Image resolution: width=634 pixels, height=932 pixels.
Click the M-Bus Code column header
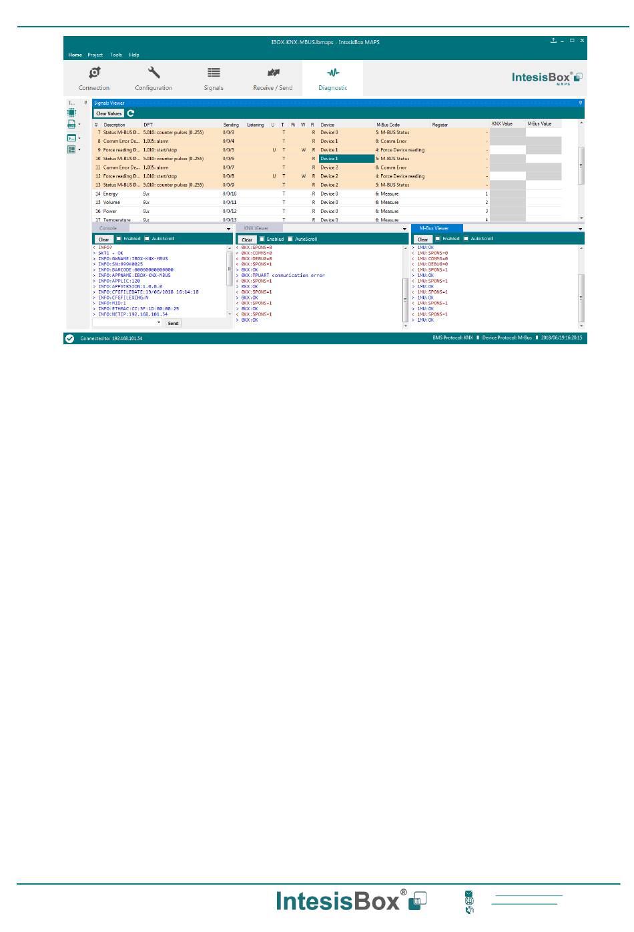388,125
